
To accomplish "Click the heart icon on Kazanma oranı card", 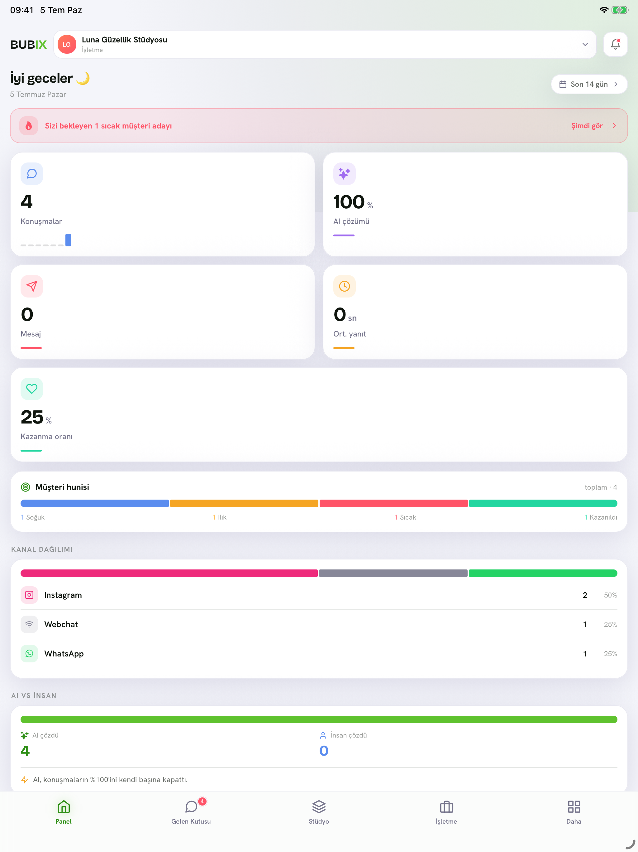I will point(31,389).
